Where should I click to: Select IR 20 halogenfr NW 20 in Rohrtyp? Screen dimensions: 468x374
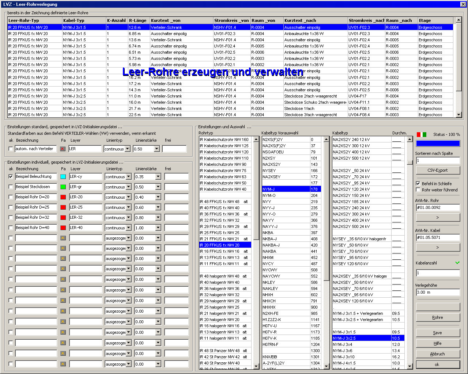[225, 320]
